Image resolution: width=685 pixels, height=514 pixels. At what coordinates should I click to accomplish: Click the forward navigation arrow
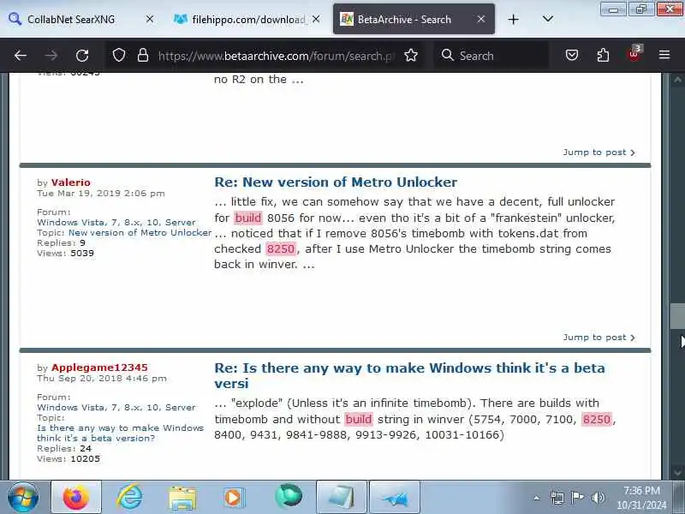tap(51, 56)
